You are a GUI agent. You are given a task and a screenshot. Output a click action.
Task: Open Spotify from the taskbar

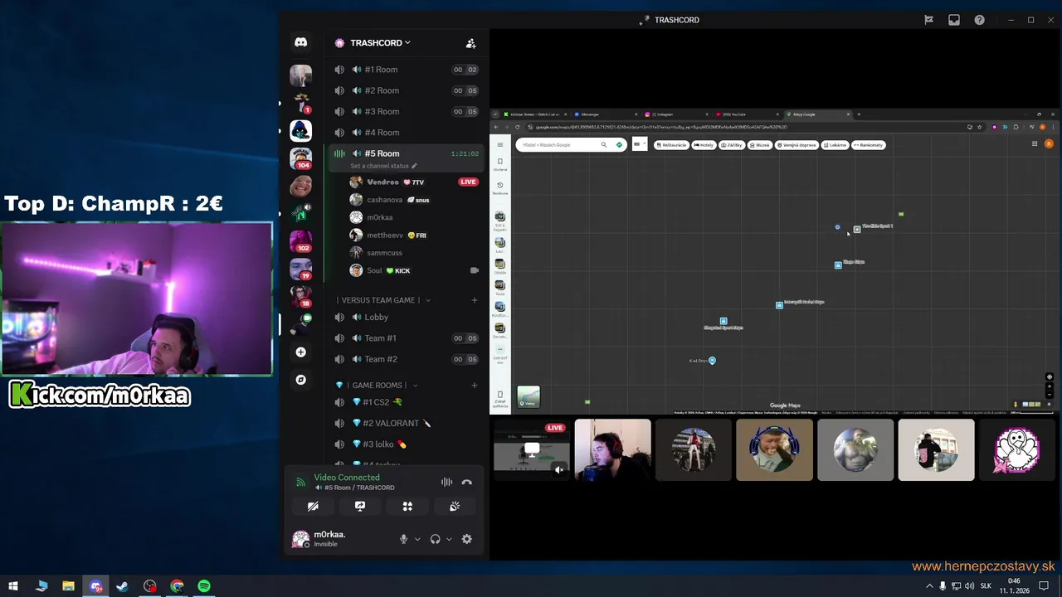(204, 586)
